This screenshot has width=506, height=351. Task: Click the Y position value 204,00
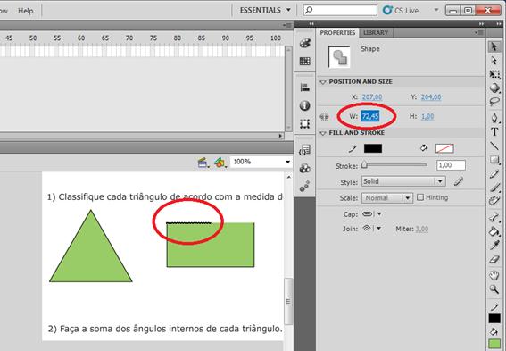tap(431, 96)
